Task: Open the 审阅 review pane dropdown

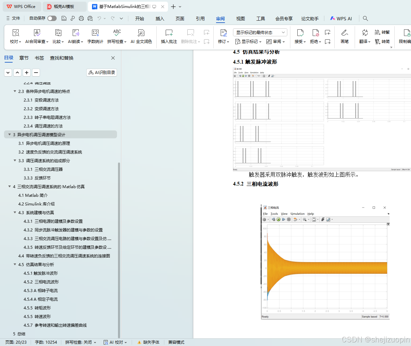Action: tap(275, 42)
